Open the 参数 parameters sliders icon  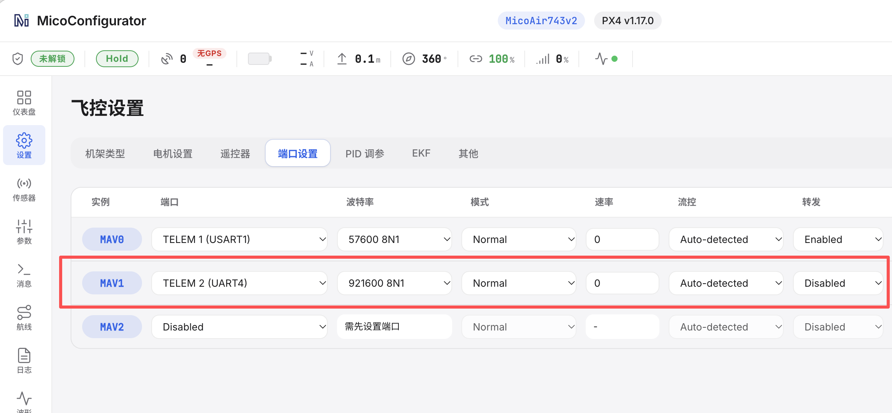24,226
